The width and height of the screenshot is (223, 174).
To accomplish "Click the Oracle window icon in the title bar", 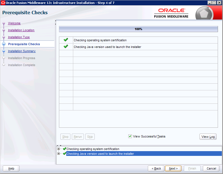I will pos(3,3).
